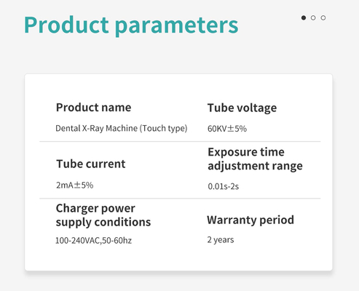Click Dental X-Ray Machine (Touch type) text
The width and height of the screenshot is (359, 291).
[x=122, y=128]
